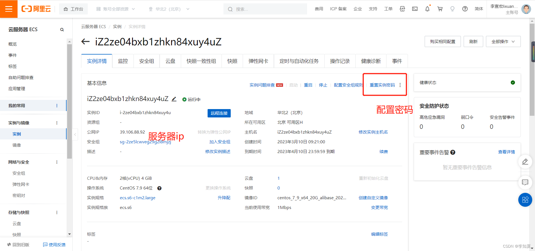Open 查看详情 for important events
Viewport: 535px width, 251px height.
506,152
